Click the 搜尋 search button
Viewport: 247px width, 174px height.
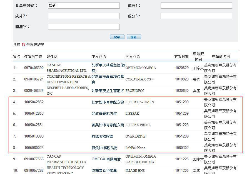coord(117,37)
